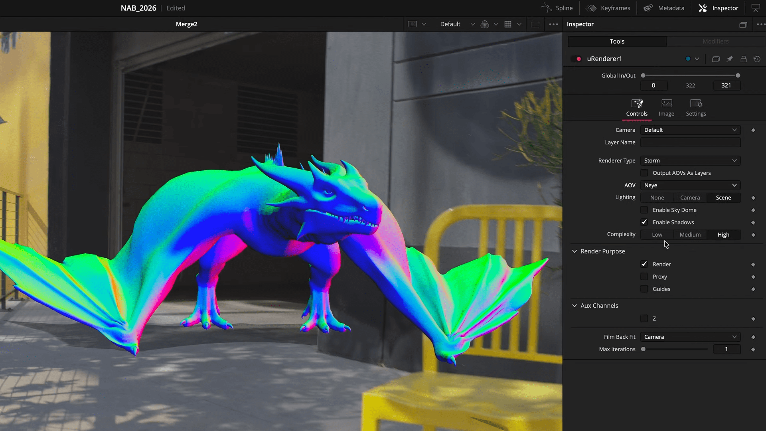Screen dimensions: 766x431
Task: Disable the Enable Shadows checkbox
Action: click(x=644, y=222)
